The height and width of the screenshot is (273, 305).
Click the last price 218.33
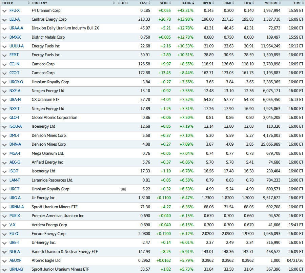pos(144,19)
